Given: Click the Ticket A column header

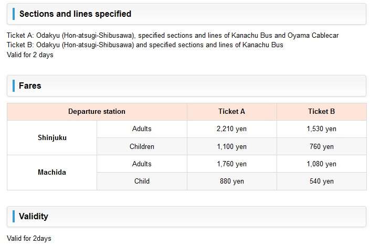Looking at the screenshot, I should (231, 111).
